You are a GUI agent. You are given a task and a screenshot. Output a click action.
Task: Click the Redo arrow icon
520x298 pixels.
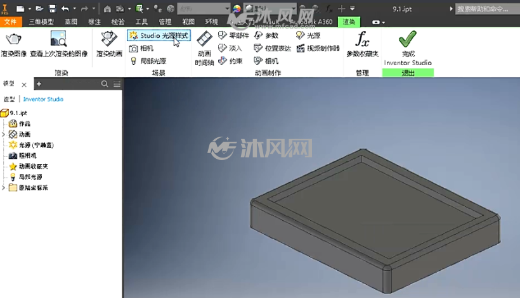point(84,9)
